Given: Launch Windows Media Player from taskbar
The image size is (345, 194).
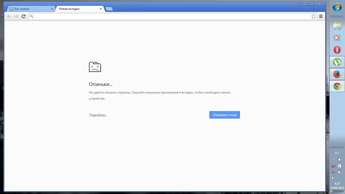Looking at the screenshot, I should 337,38.
